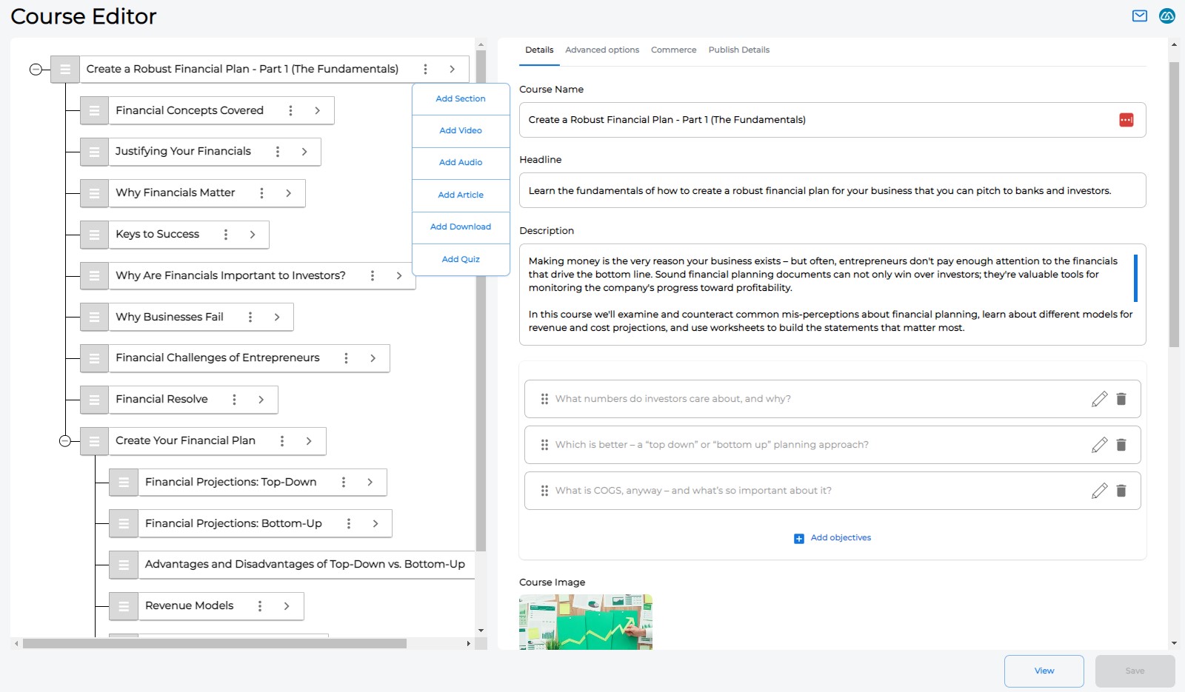Edit the first objective with the pencil icon
Viewport: 1185px width, 692px height.
pyautogui.click(x=1099, y=398)
